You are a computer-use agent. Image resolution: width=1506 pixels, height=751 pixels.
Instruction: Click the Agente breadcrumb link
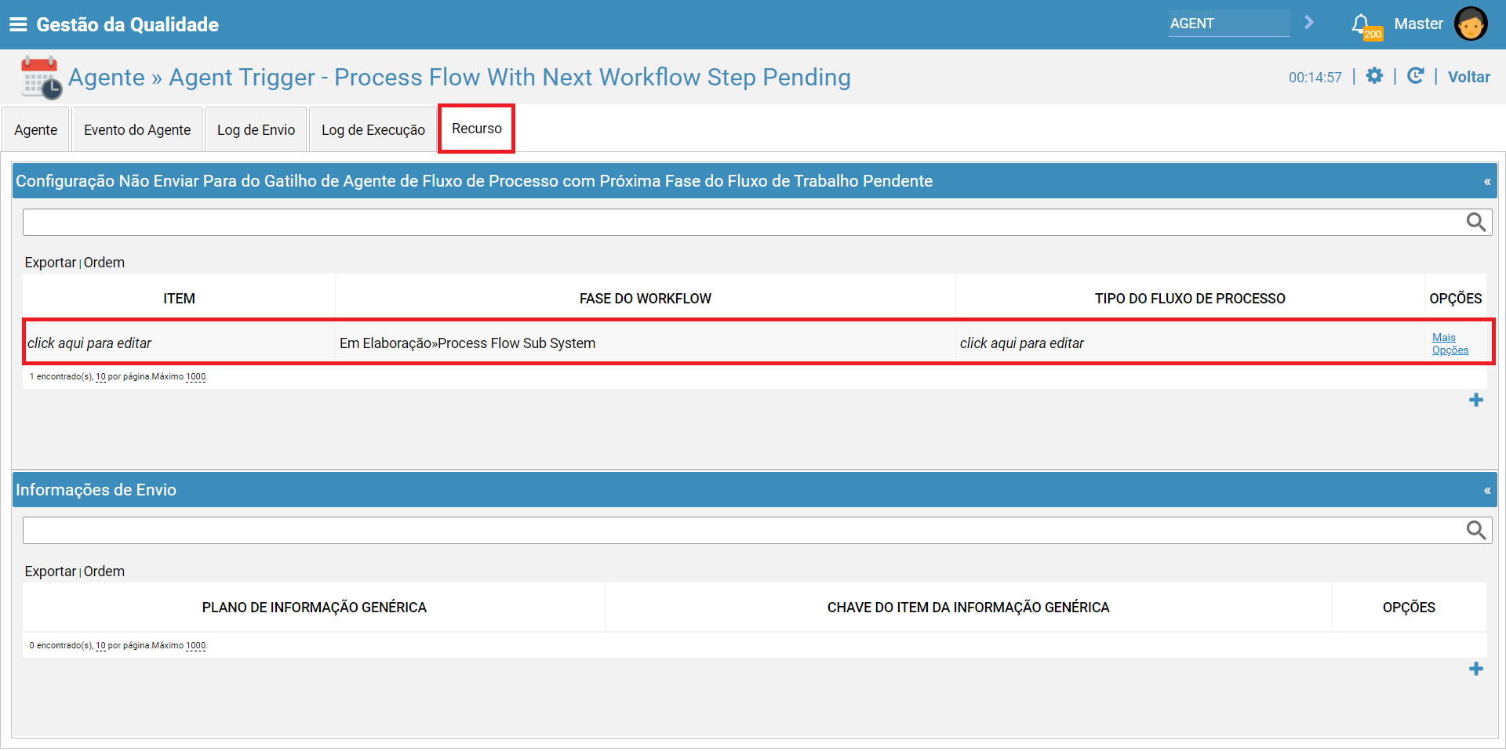click(x=107, y=77)
